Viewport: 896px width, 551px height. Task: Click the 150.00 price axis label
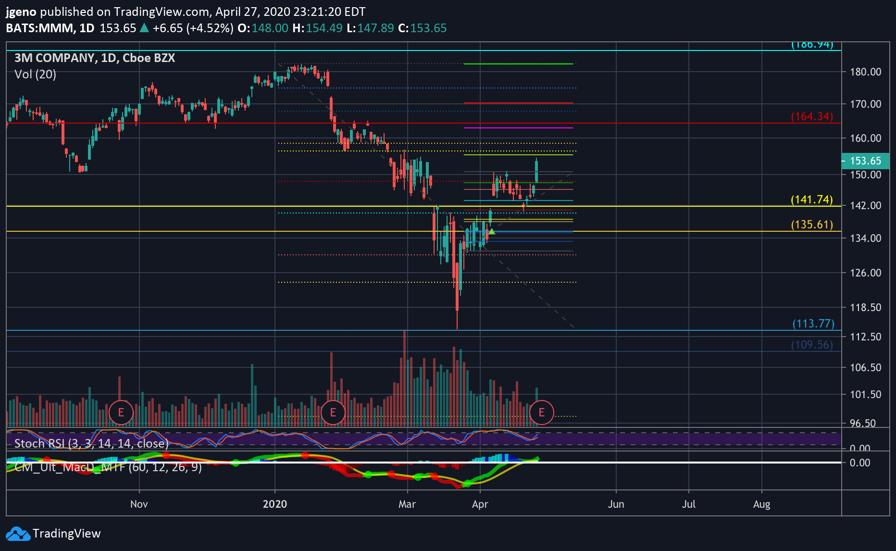click(866, 175)
